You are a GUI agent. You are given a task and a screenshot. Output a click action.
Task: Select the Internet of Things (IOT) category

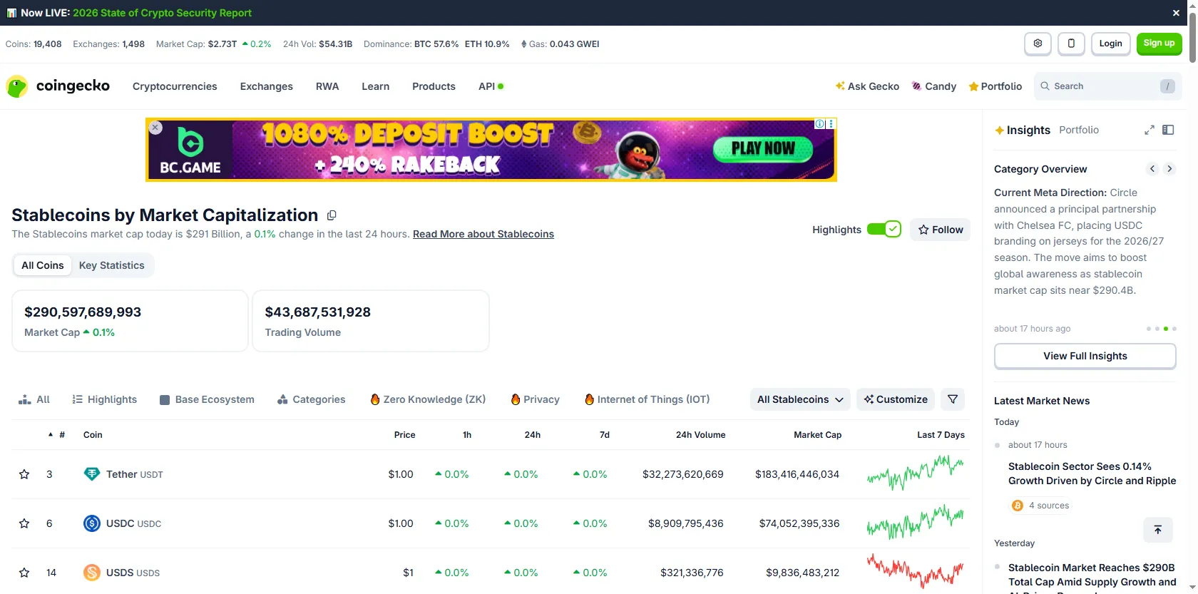pos(647,399)
